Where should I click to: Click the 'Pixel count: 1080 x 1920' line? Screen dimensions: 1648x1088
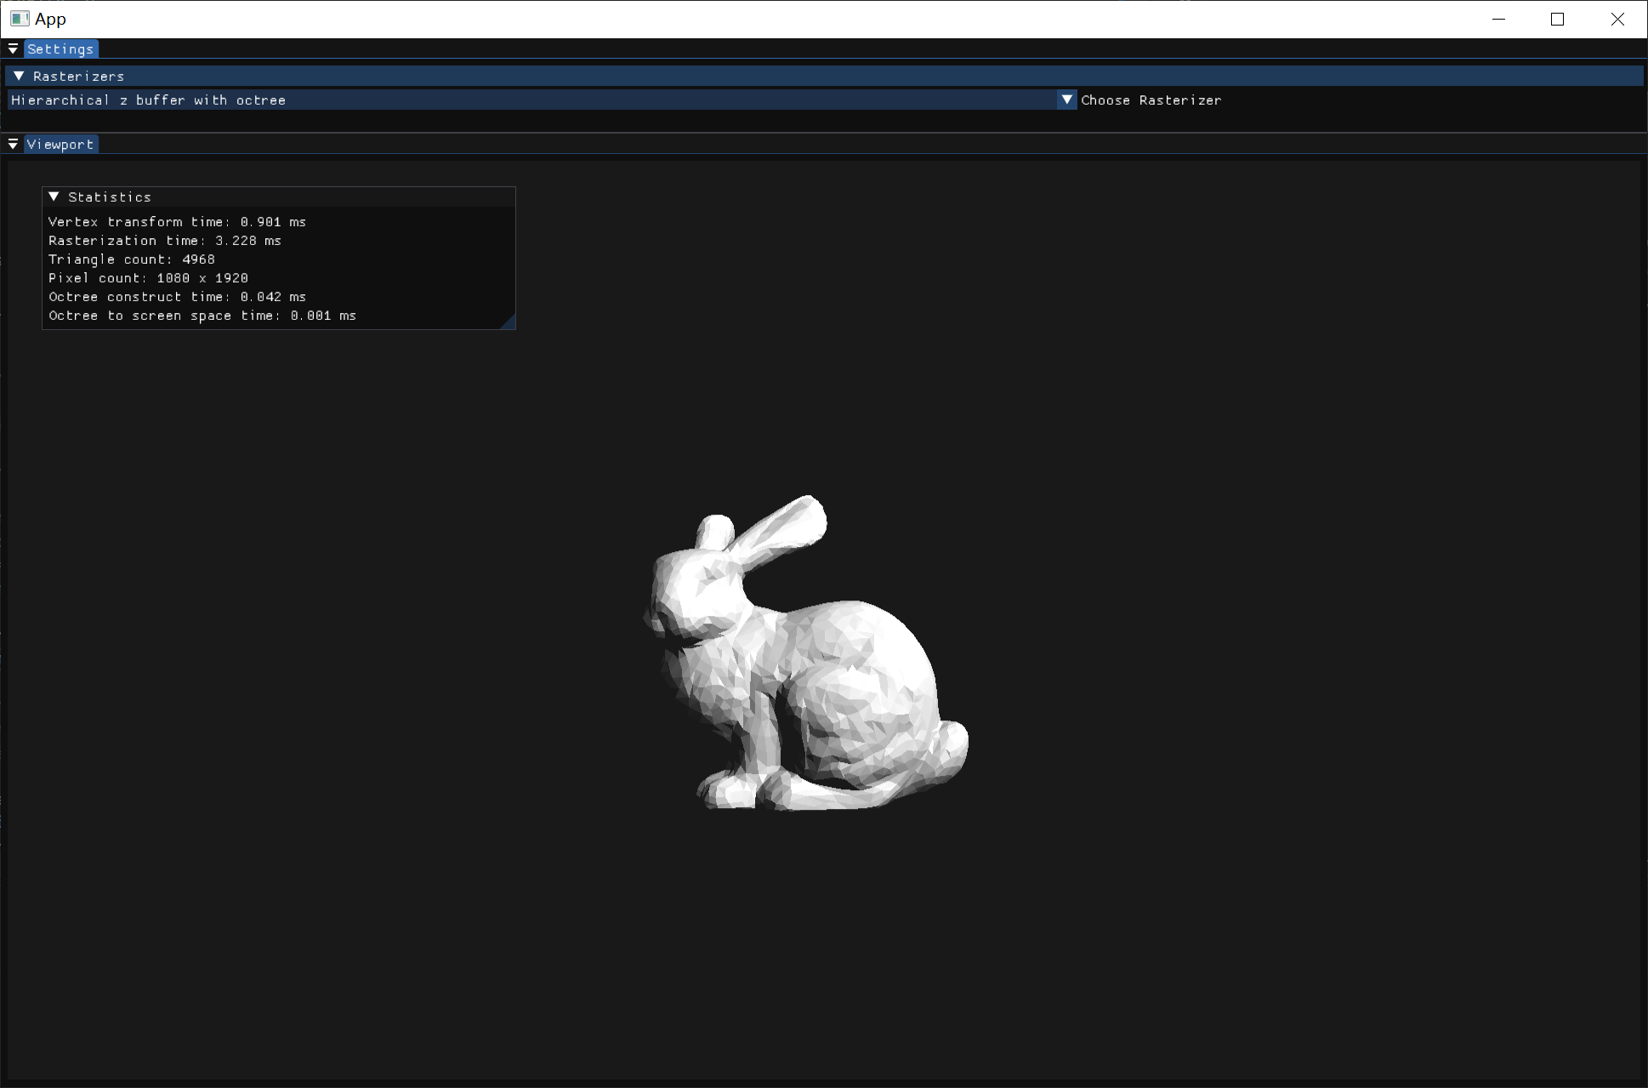click(x=148, y=278)
